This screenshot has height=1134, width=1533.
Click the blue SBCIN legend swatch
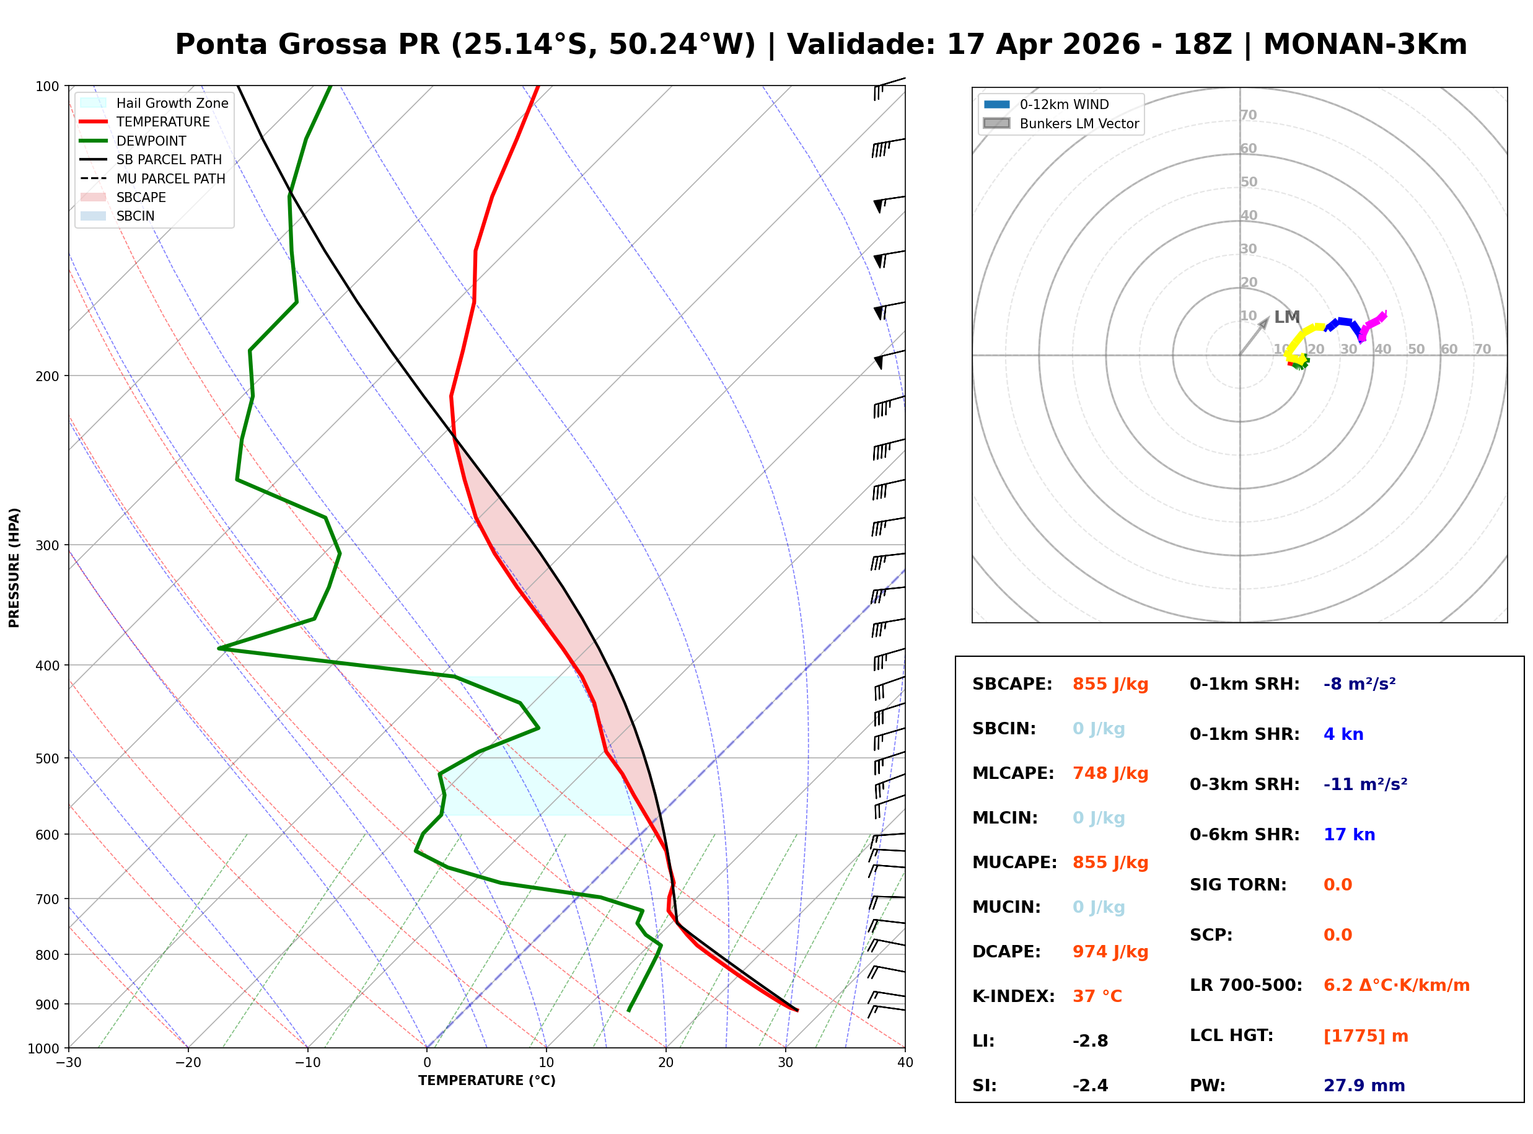[94, 216]
